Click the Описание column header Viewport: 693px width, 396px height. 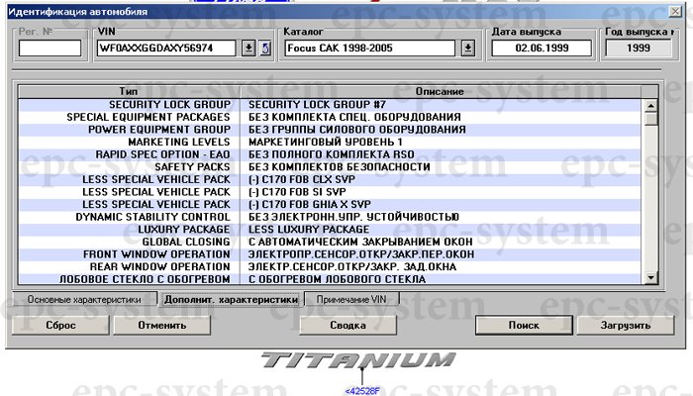click(x=440, y=91)
